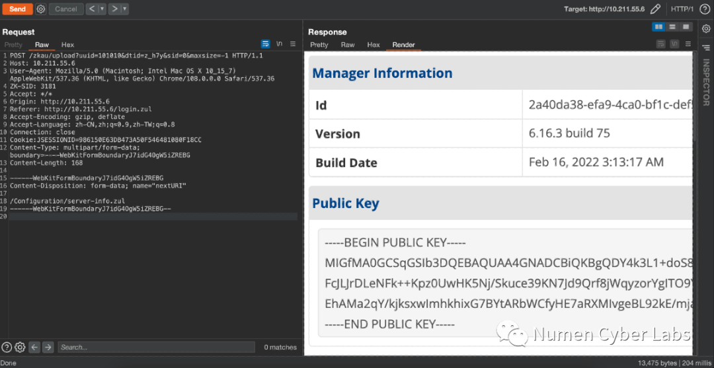Switch to the top-bottom stacked layout
The width and height of the screenshot is (714, 368).
[672, 27]
